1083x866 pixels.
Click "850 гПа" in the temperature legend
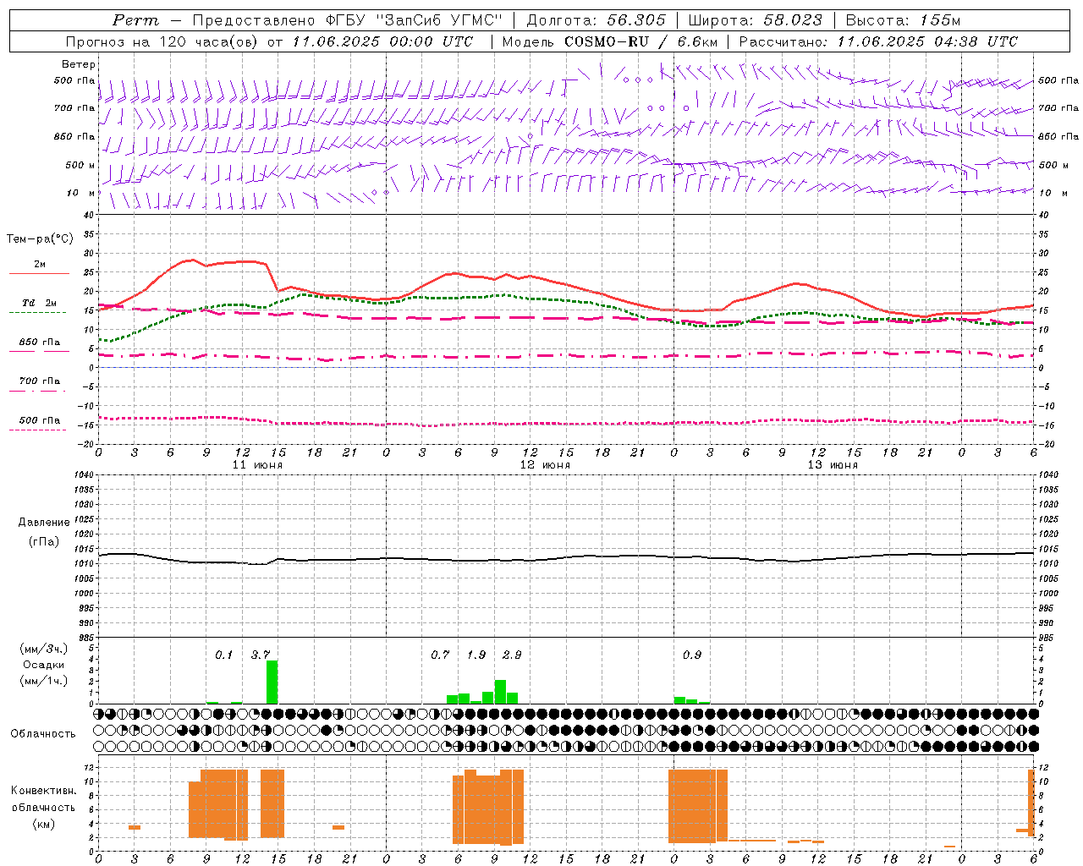pos(40,343)
